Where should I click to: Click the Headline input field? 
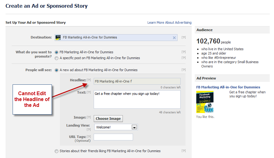(137, 81)
